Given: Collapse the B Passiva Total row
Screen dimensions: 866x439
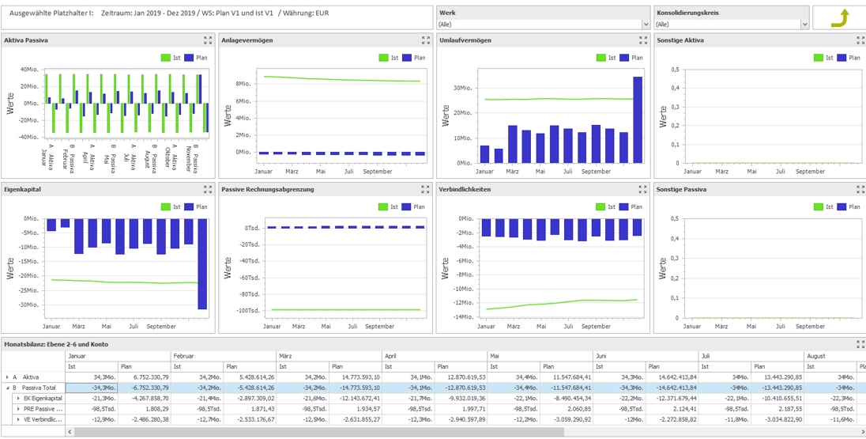Looking at the screenshot, I should 7,388.
